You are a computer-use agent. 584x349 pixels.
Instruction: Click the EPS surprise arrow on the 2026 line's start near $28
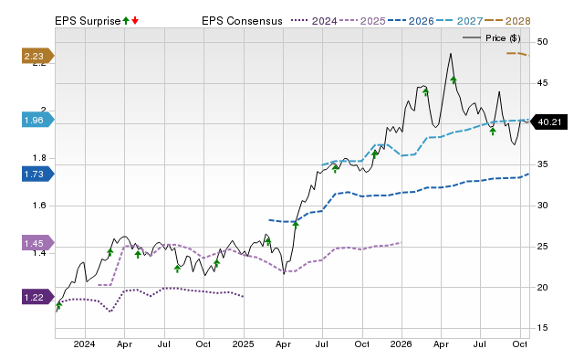(296, 225)
